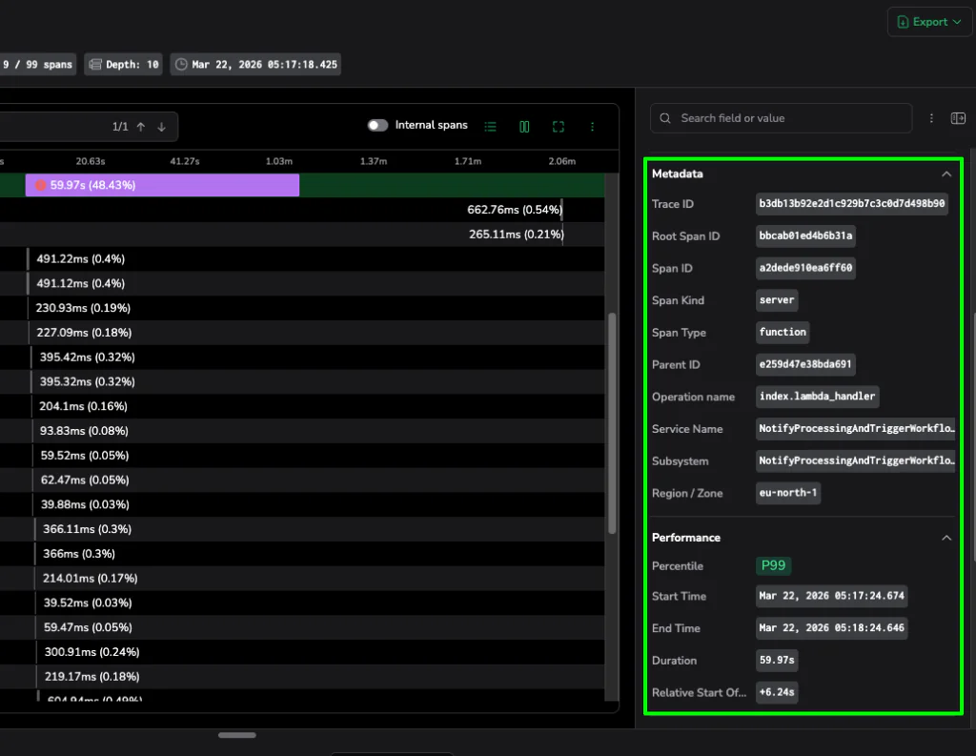
Task: Click the trace timestamp badge
Action: coord(255,65)
